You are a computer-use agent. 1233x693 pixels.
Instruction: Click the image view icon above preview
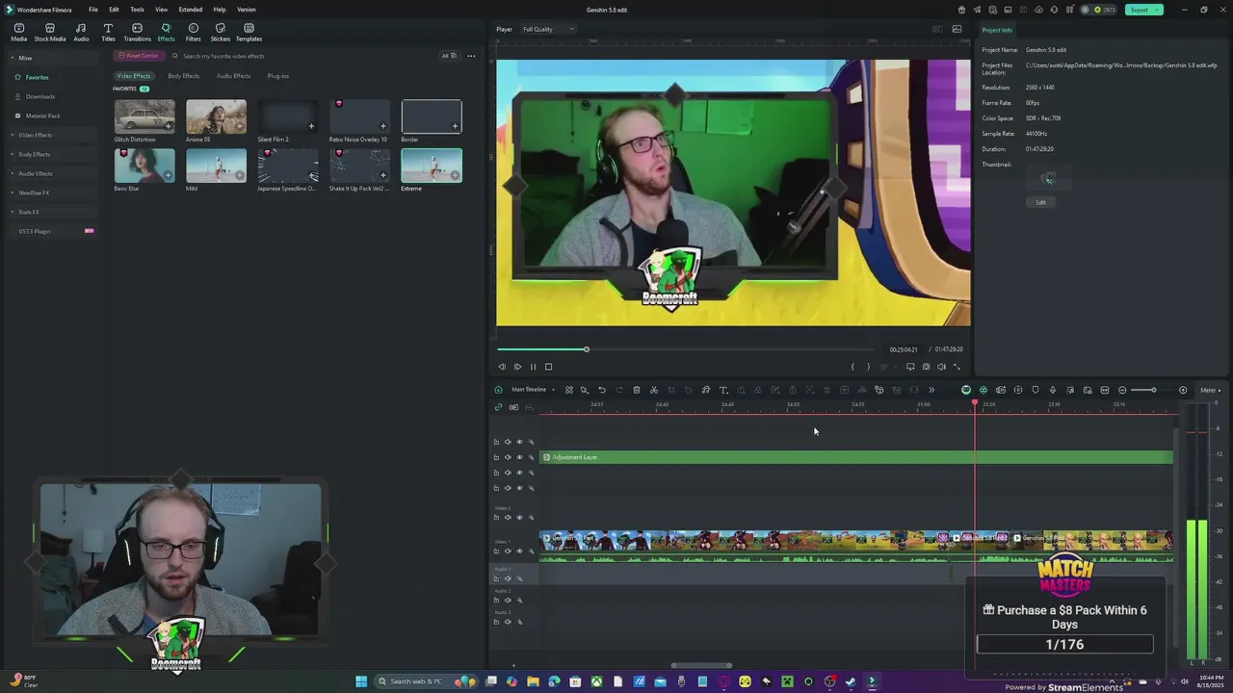coord(957,29)
